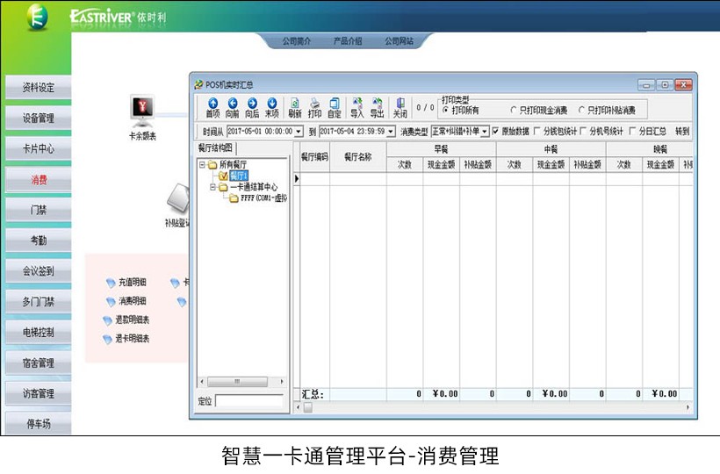Select the 只打印现金消费 radio button
720x474 pixels.
click(x=515, y=111)
